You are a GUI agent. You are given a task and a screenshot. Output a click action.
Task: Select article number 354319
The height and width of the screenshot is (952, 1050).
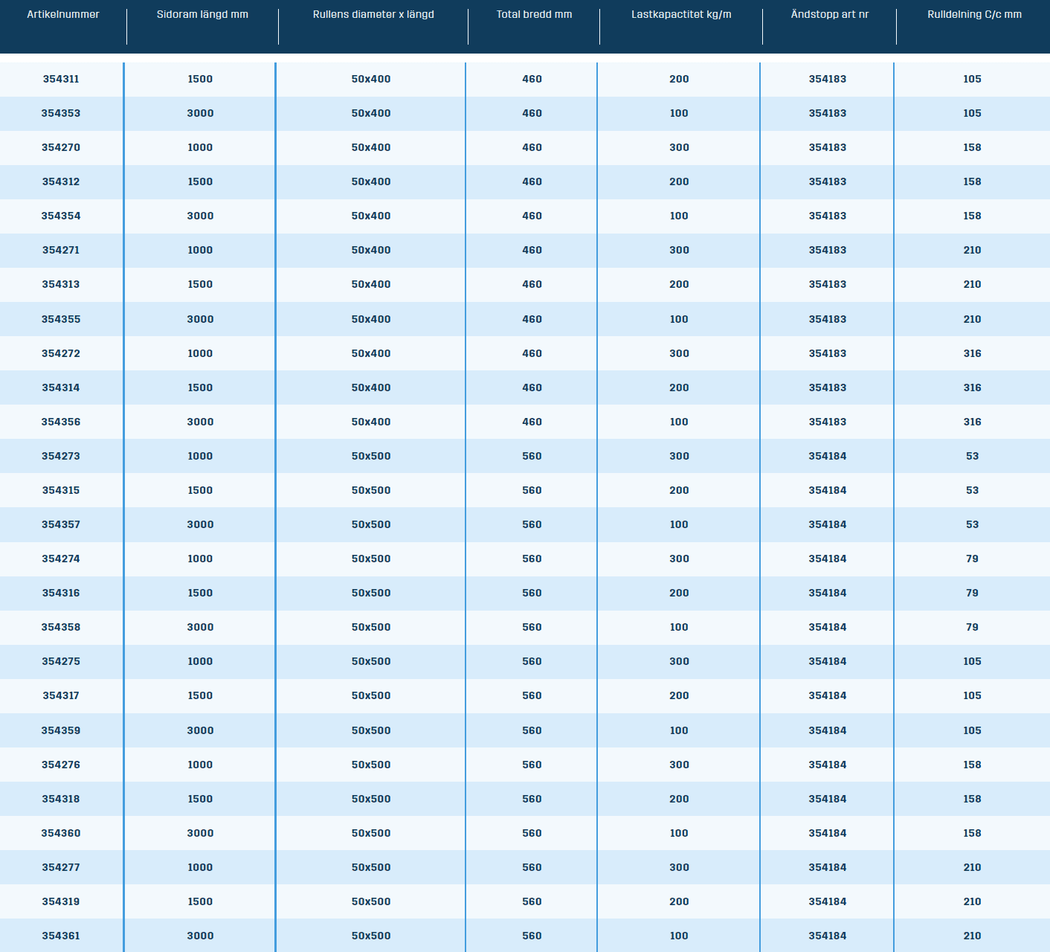61,901
